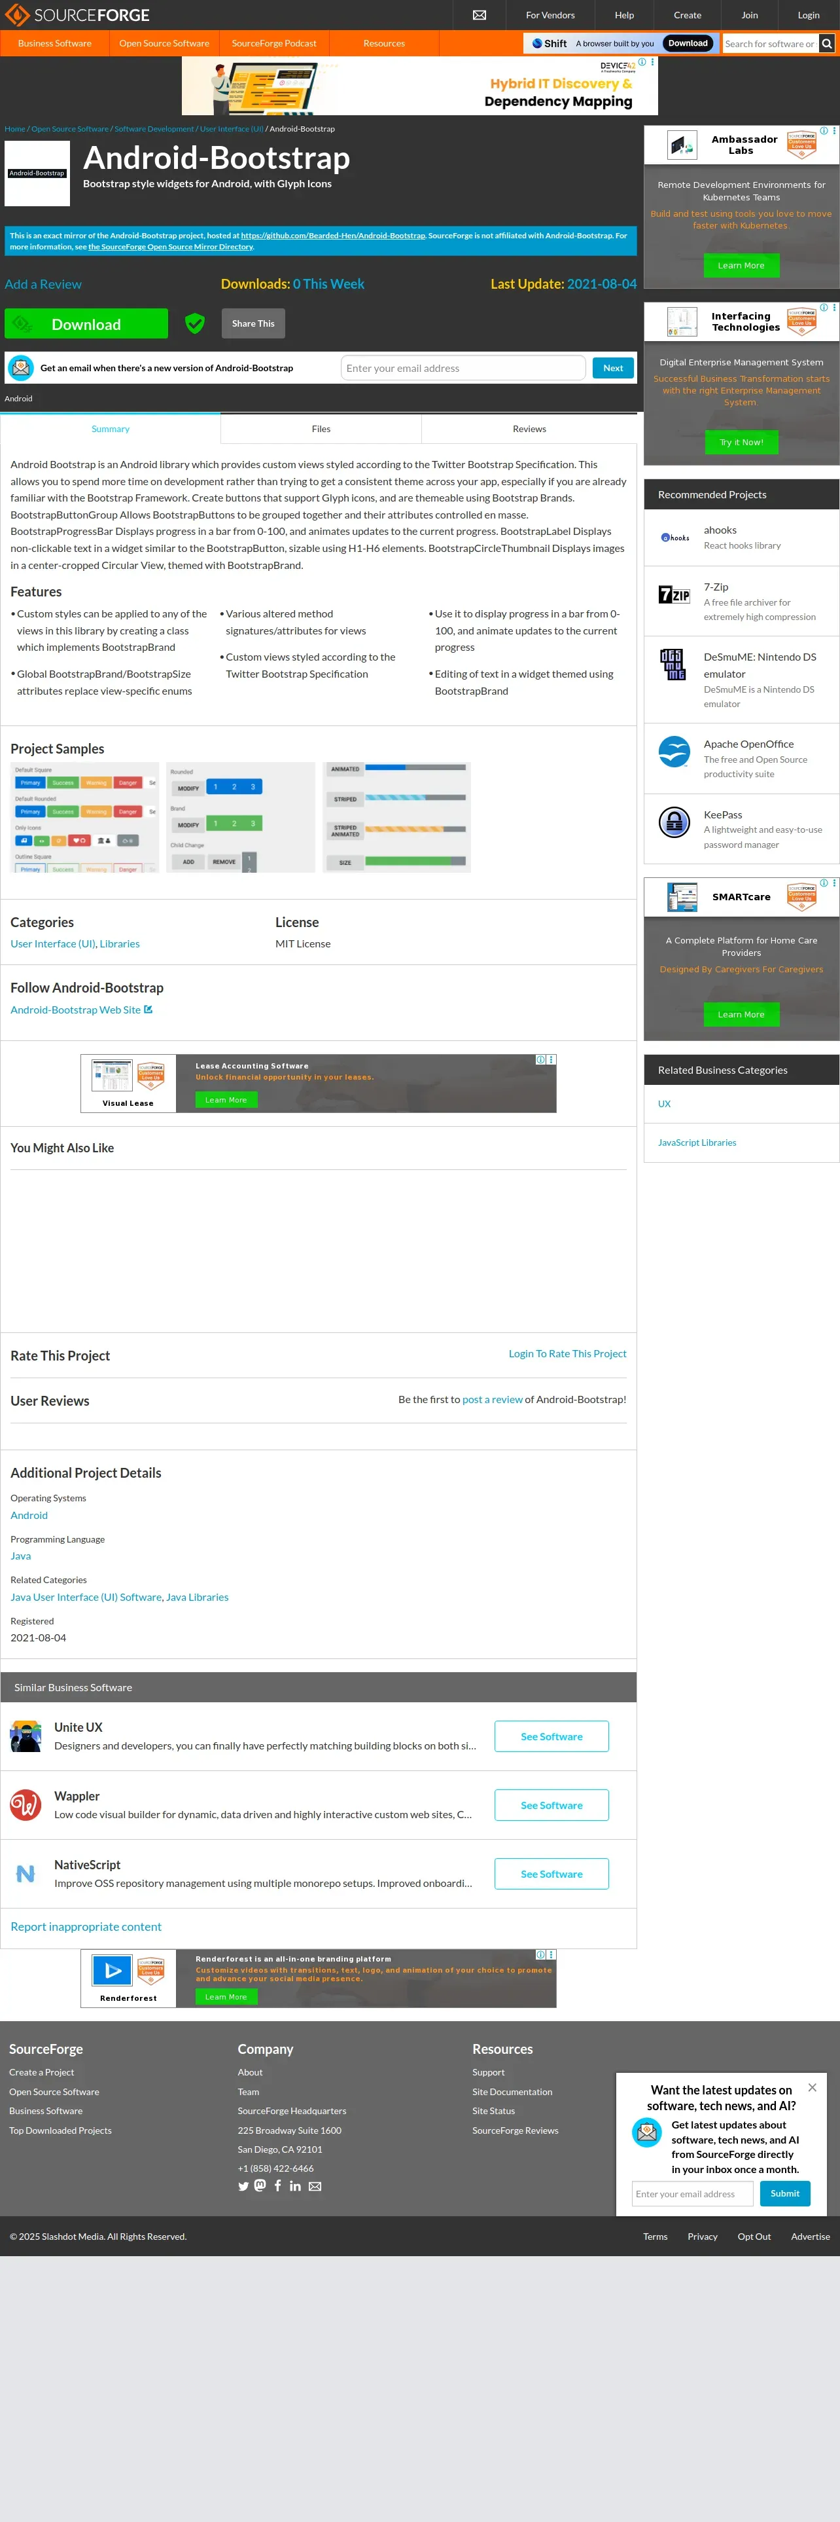
Task: Click the email notification envelope icon
Action: [20, 368]
